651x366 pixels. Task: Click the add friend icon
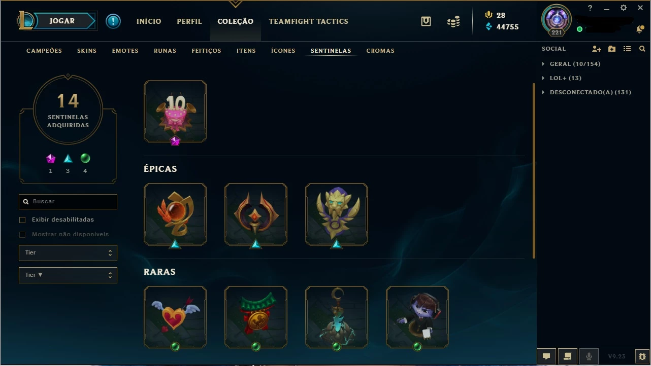tap(597, 49)
